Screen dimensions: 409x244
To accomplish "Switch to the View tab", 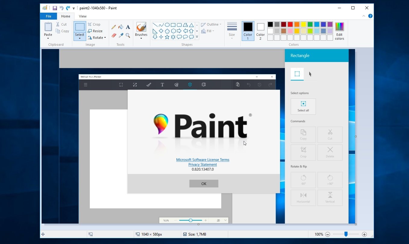I will click(x=83, y=16).
